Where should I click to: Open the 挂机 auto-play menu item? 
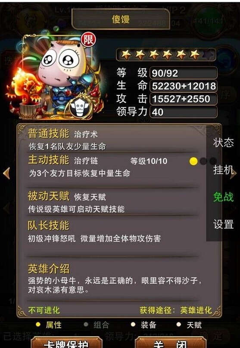coord(223,170)
